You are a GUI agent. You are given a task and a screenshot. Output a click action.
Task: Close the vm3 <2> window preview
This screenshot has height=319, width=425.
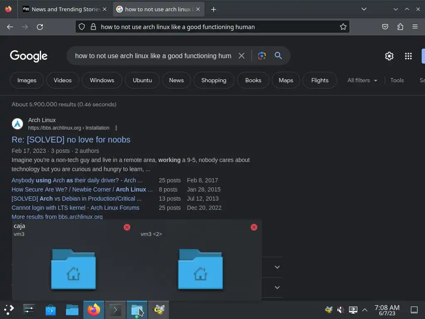click(x=254, y=227)
